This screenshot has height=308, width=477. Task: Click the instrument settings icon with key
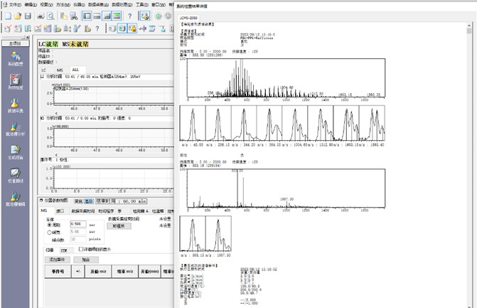[x=145, y=16]
